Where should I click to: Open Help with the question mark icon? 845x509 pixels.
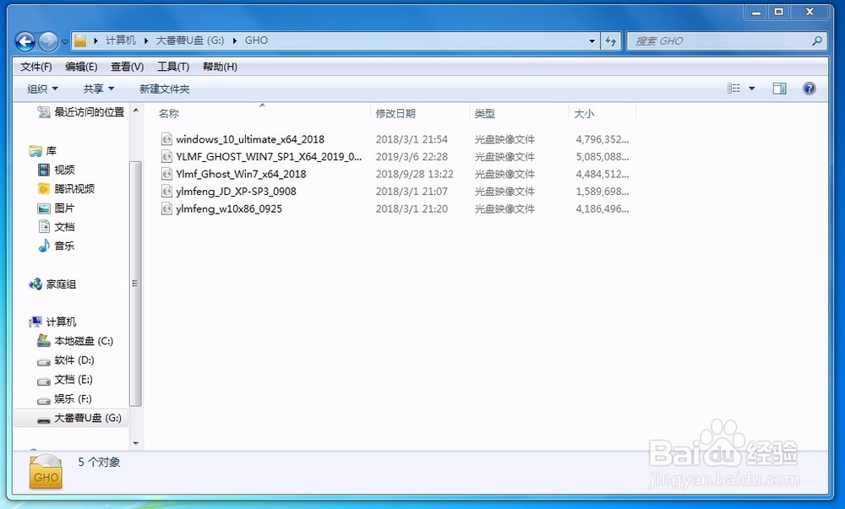pos(809,89)
